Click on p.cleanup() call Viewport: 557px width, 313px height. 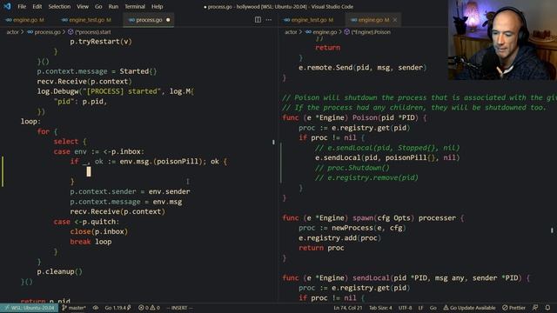60,272
